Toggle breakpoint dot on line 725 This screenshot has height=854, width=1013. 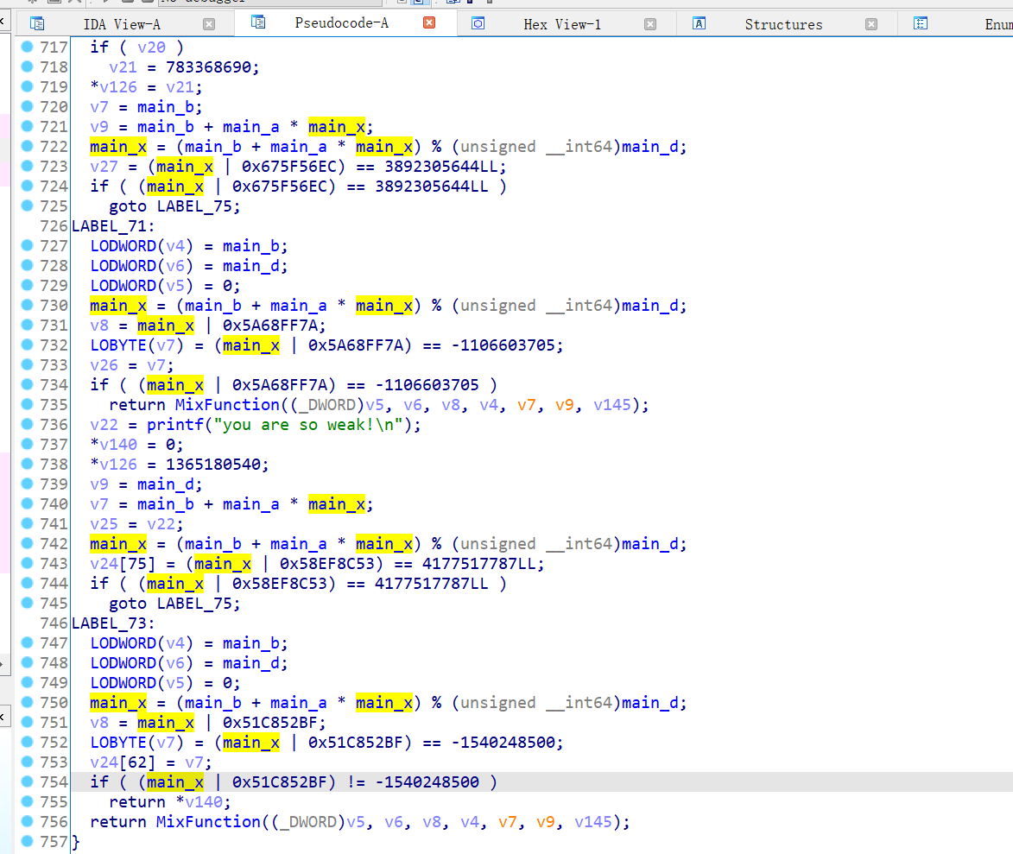pos(27,206)
